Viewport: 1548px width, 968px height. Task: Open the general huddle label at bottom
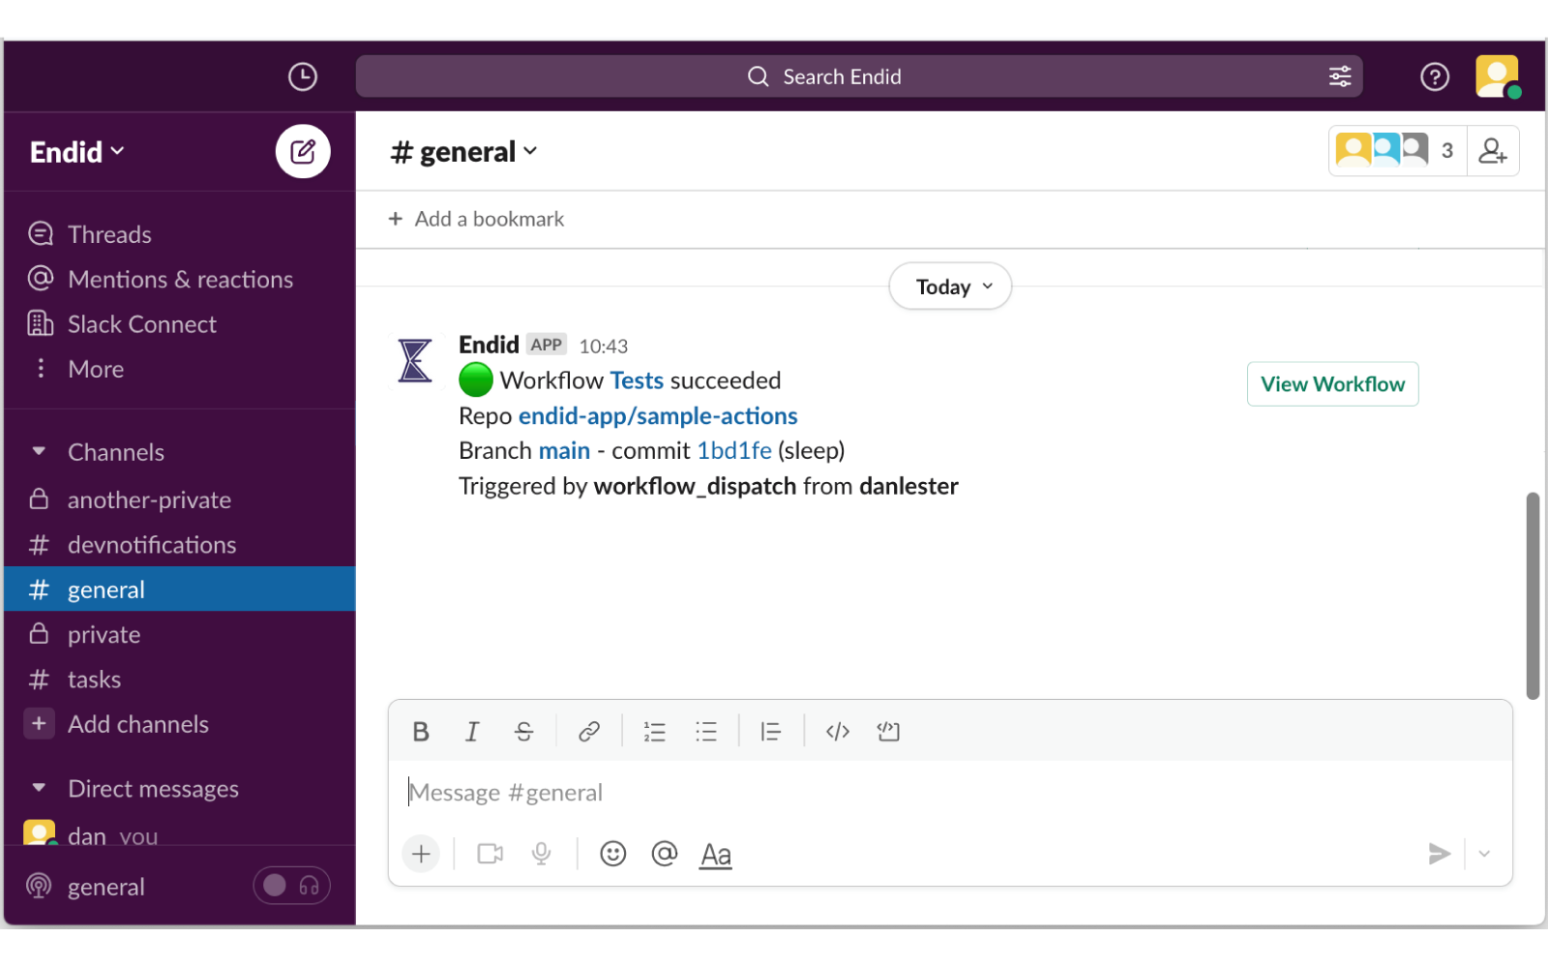click(106, 887)
